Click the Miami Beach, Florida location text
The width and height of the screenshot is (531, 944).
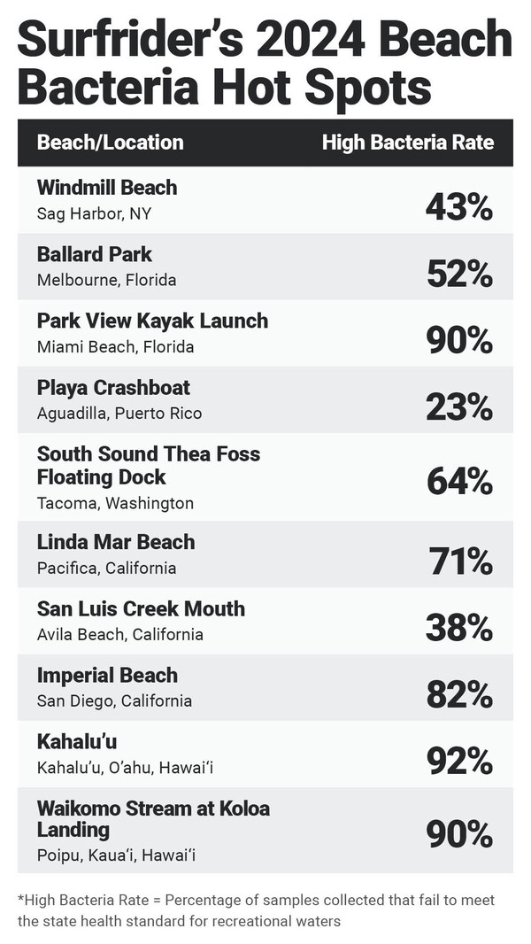(115, 346)
